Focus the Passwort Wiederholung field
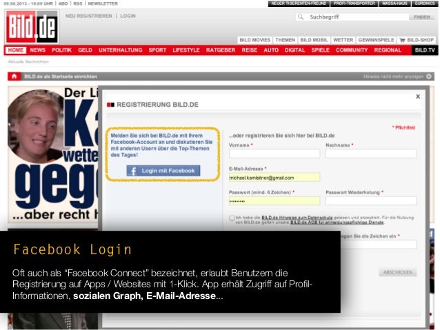 point(371,200)
